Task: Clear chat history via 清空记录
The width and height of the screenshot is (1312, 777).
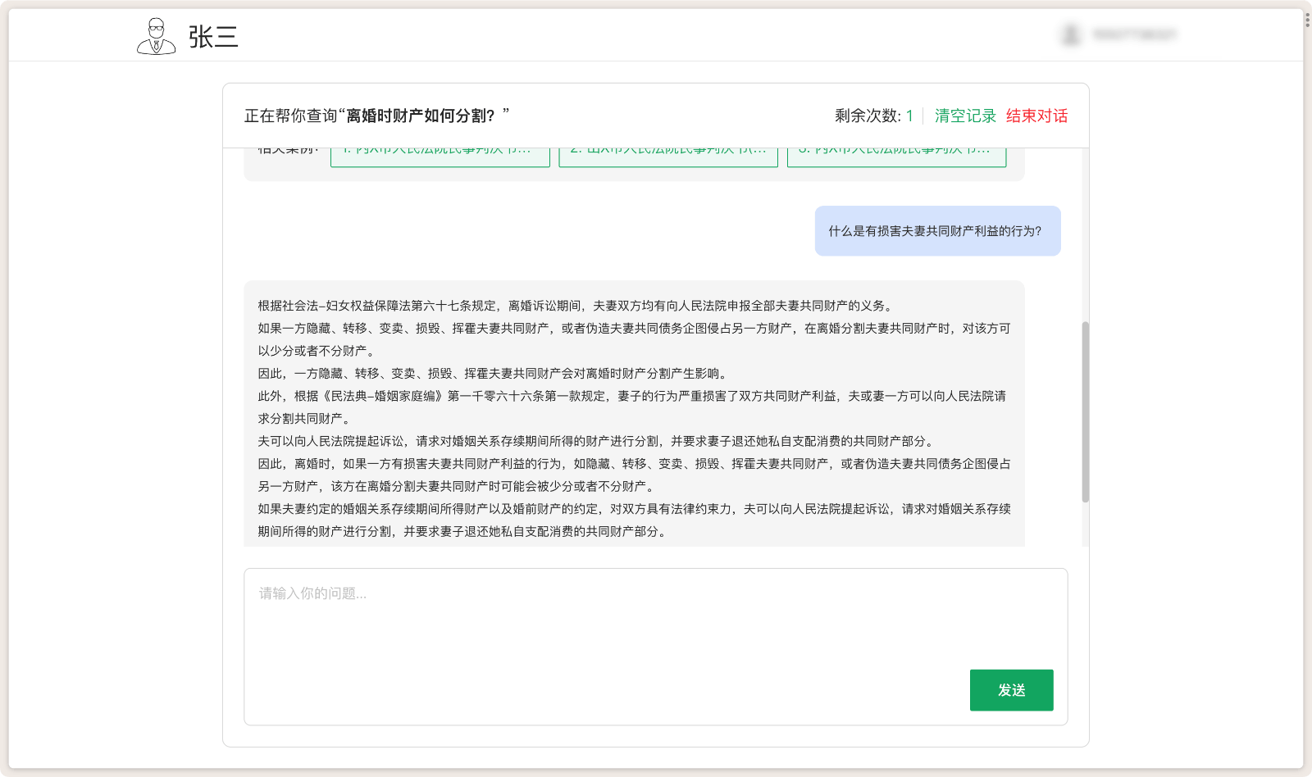Action: [x=965, y=116]
